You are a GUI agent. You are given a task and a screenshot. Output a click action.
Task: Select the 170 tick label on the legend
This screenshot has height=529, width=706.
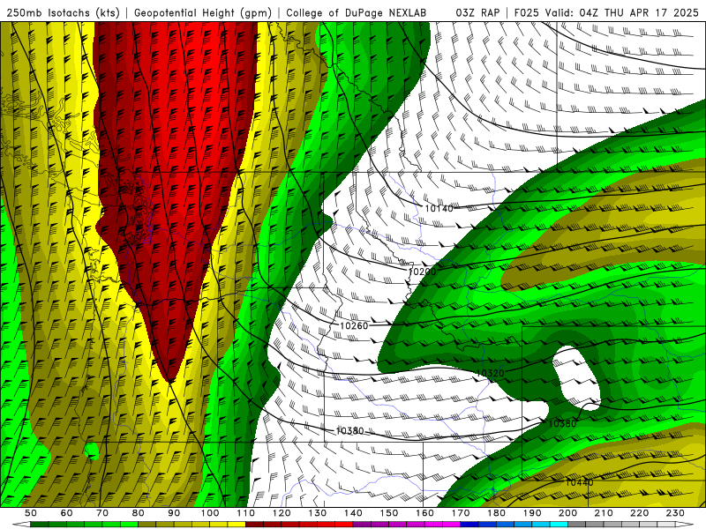461,513
